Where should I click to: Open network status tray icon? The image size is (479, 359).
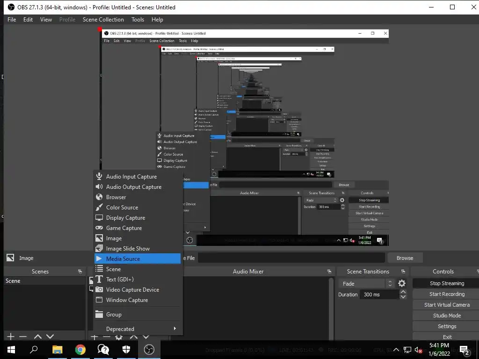(x=407, y=350)
